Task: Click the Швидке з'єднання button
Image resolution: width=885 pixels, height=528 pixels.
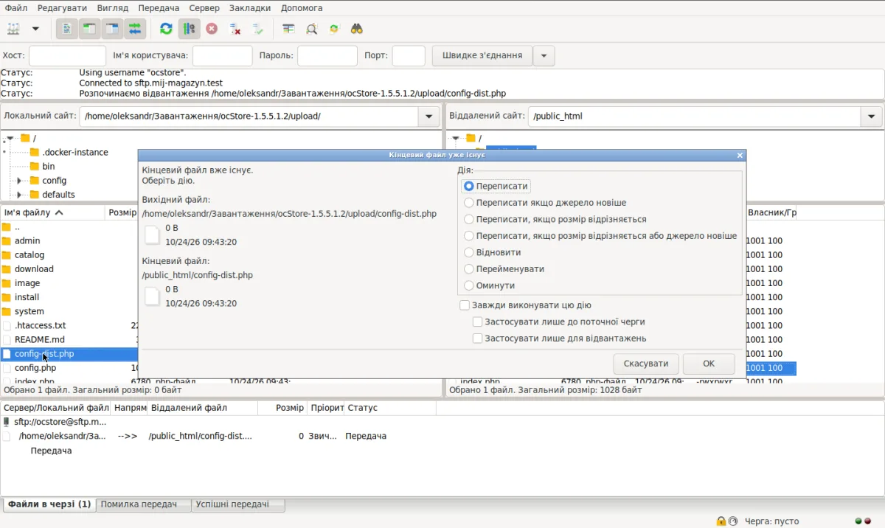Action: 482,55
